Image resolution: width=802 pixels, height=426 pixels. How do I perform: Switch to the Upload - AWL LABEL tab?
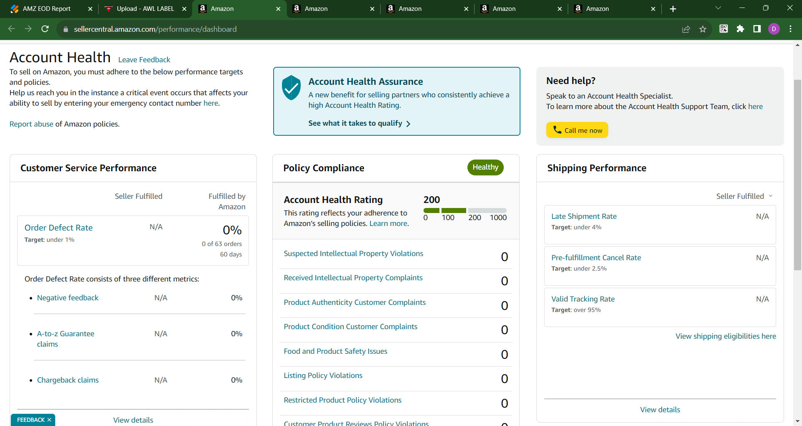pyautogui.click(x=145, y=9)
